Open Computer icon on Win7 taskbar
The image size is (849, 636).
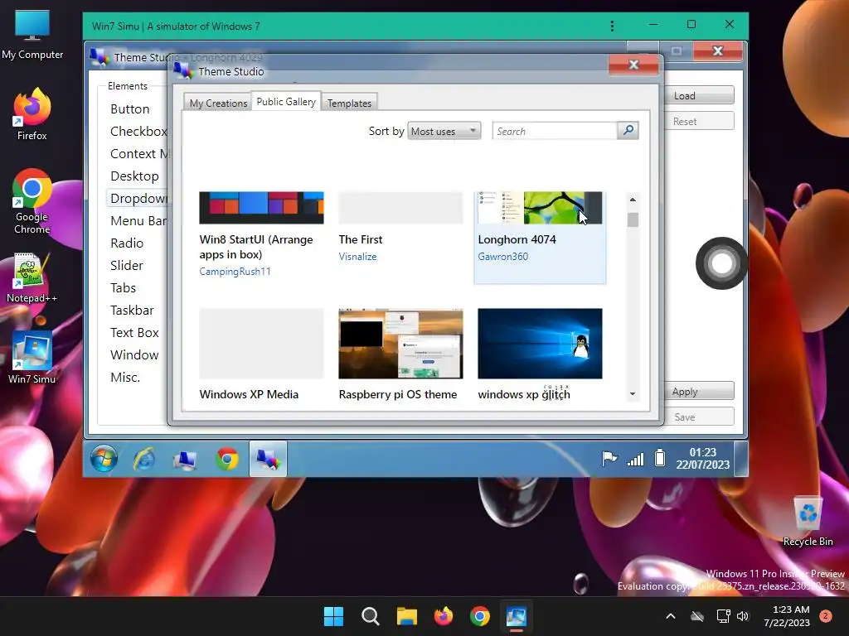click(x=185, y=459)
